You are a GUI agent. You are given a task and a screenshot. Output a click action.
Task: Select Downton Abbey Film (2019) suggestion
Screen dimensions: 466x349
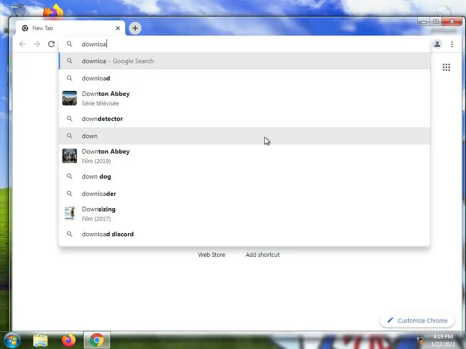coord(244,156)
